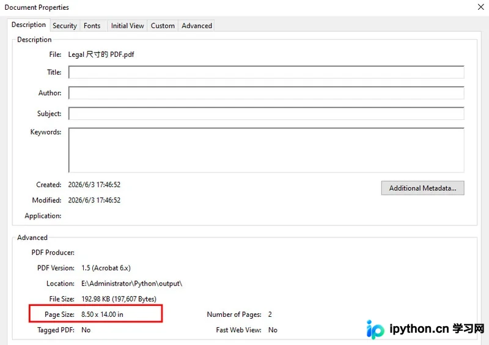This screenshot has height=345, width=489.
Task: Click the Fast Web View 'No' value
Action: [x=273, y=330]
